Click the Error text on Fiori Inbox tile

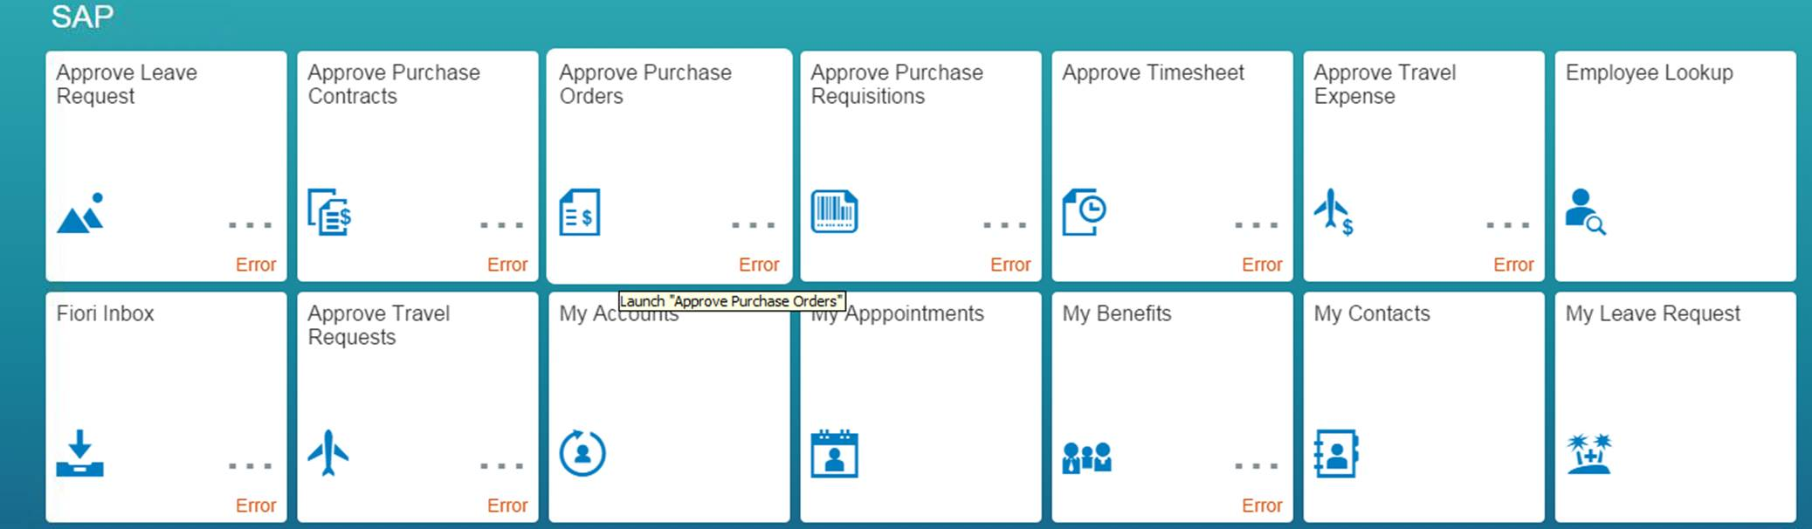[x=256, y=505]
